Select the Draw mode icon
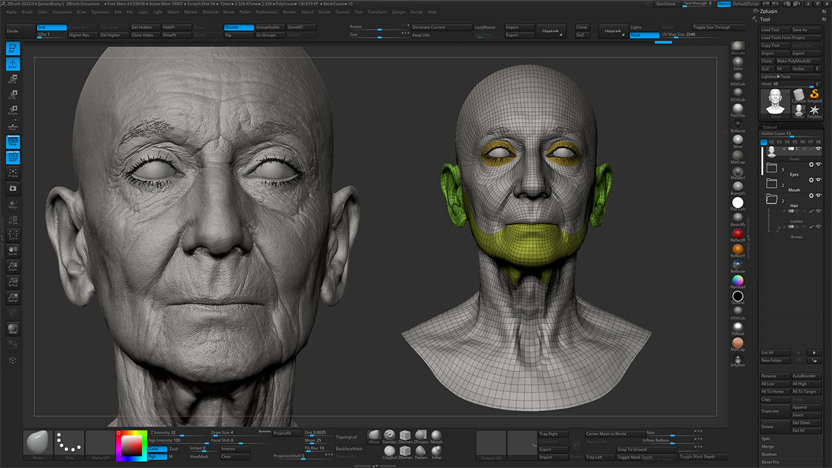The image size is (832, 468). [13, 64]
